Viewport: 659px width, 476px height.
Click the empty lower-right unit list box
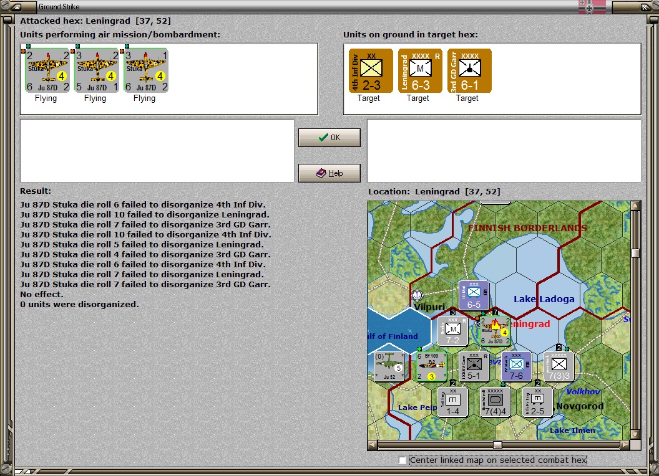click(504, 151)
